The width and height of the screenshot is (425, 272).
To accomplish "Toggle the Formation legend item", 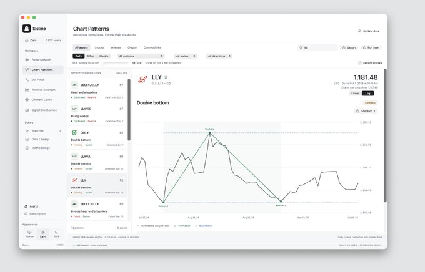I will [182, 226].
